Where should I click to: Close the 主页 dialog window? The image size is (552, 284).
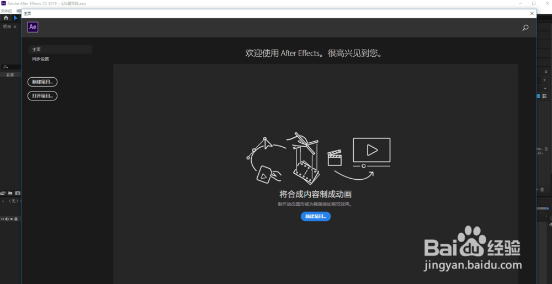532,13
